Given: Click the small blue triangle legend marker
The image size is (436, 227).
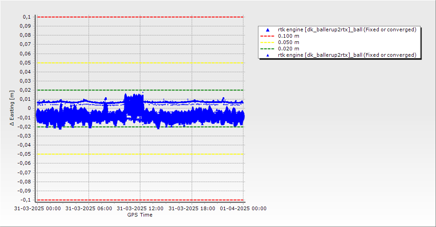Looking at the screenshot, I should coord(268,55).
